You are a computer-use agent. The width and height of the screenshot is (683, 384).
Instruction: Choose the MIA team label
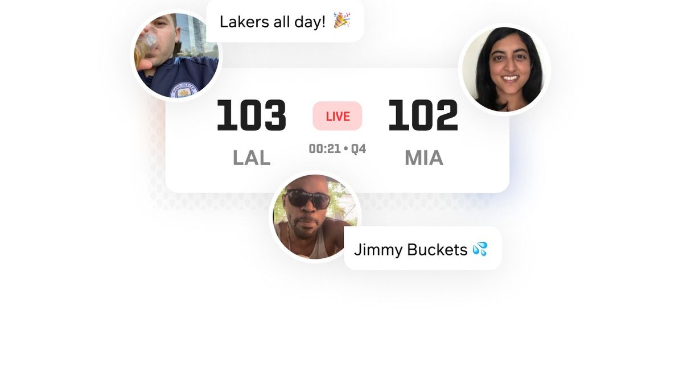click(x=423, y=158)
